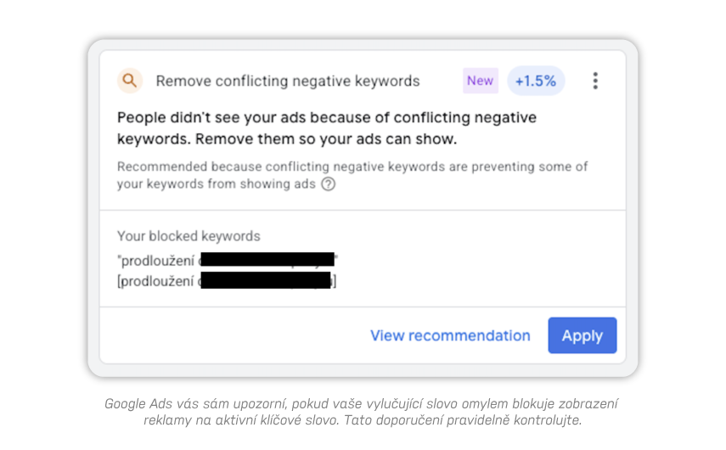Click the blue Apply button
Viewport: 726px width, 450px height.
click(582, 335)
